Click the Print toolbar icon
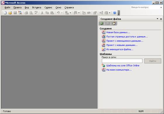The height and width of the screenshot is (114, 164). 26,13
